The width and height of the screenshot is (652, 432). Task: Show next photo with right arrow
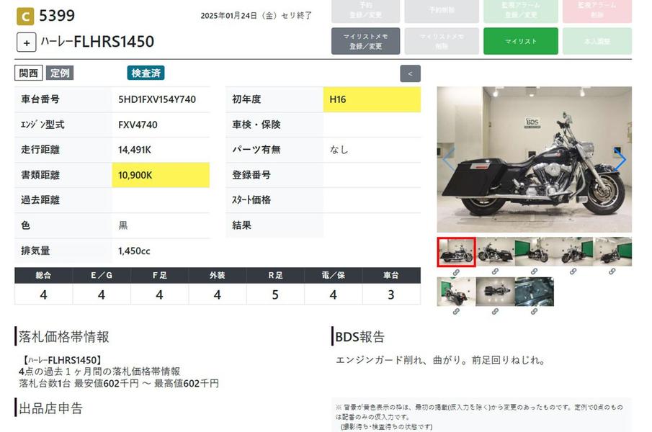point(620,160)
